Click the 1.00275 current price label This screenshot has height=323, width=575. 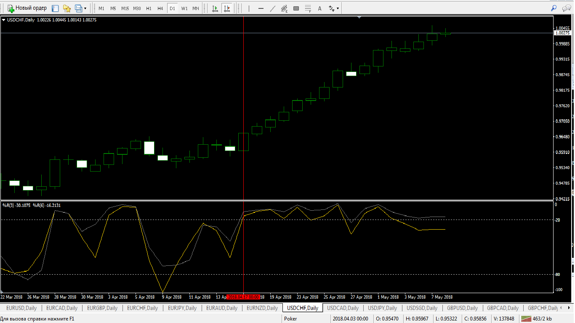coord(563,33)
